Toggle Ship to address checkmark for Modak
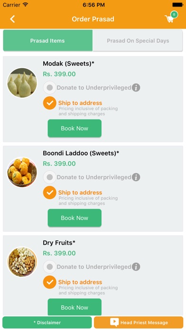The height and width of the screenshot is (330, 186). click(50, 103)
